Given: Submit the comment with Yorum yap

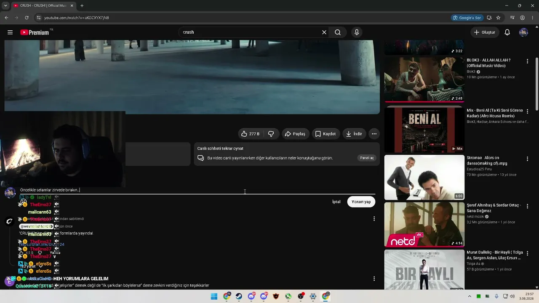Looking at the screenshot, I should click(361, 202).
